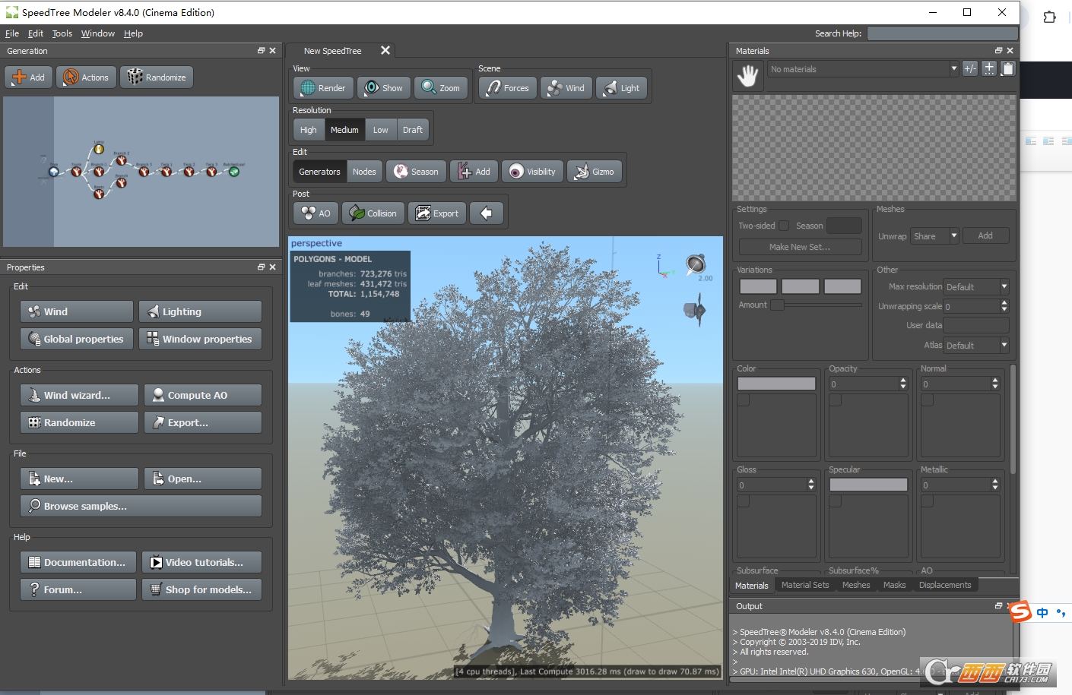The width and height of the screenshot is (1072, 695).
Task: Click the plus/minus materials button
Action: [970, 68]
